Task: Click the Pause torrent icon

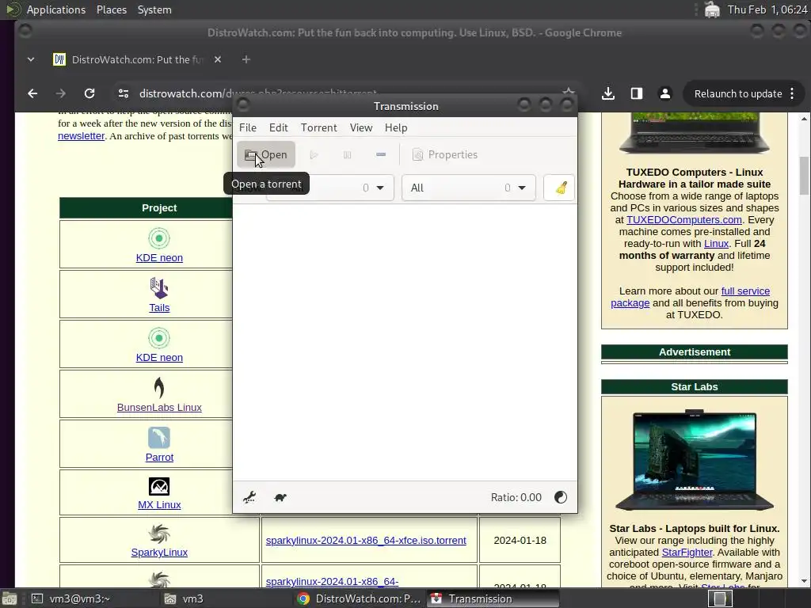Action: [x=347, y=154]
